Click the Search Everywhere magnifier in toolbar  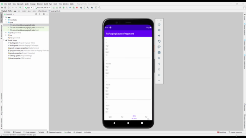100,8
